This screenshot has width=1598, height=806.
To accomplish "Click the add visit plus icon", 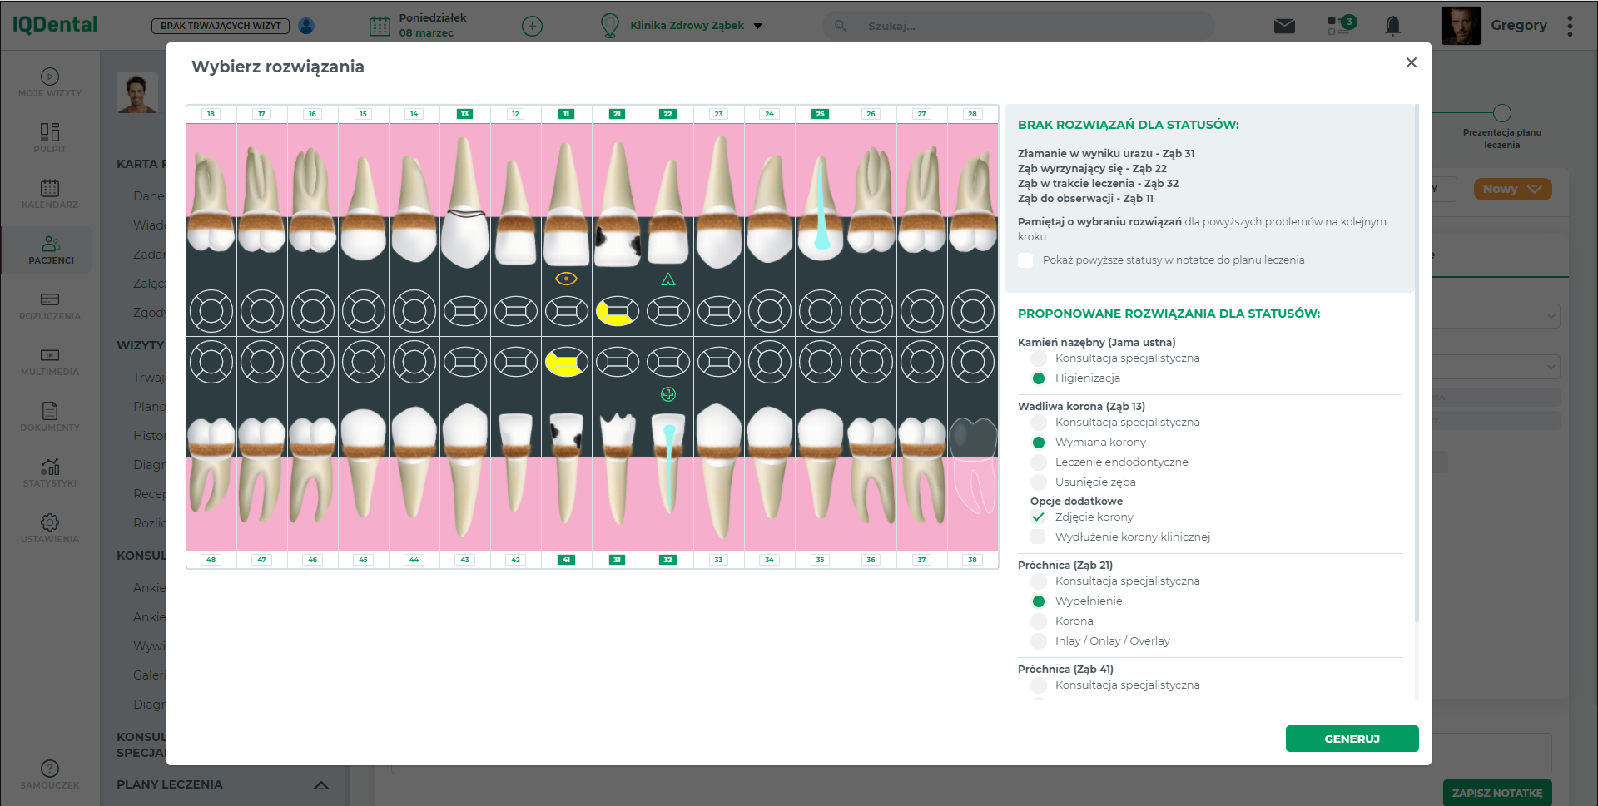I will pos(532,26).
